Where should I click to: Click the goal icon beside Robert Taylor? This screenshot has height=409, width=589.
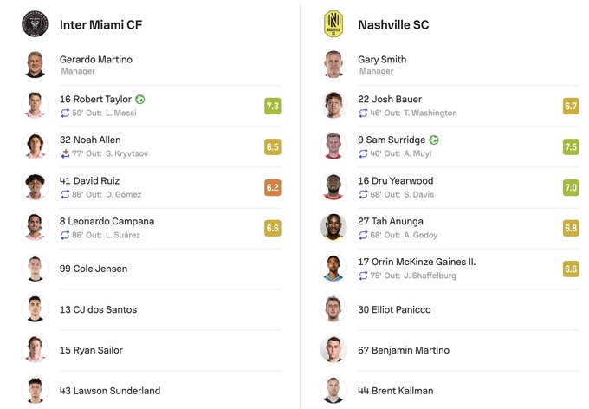140,100
